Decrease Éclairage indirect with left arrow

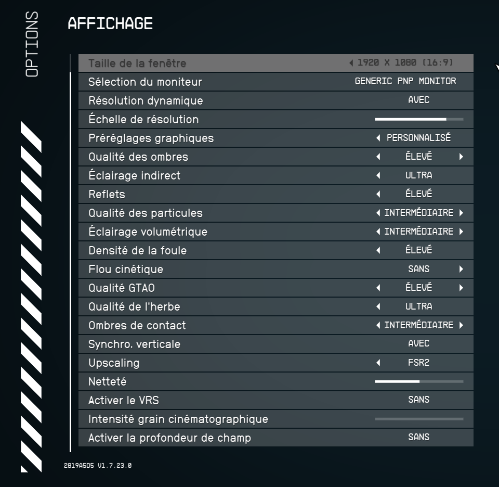[378, 175]
